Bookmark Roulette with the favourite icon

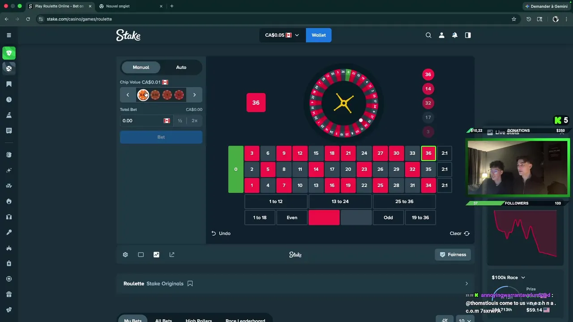point(190,284)
